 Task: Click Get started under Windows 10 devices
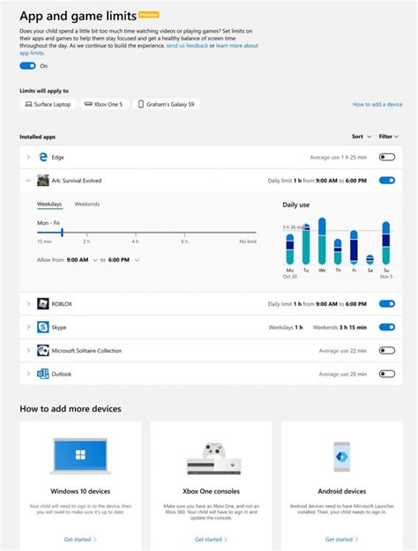80,539
